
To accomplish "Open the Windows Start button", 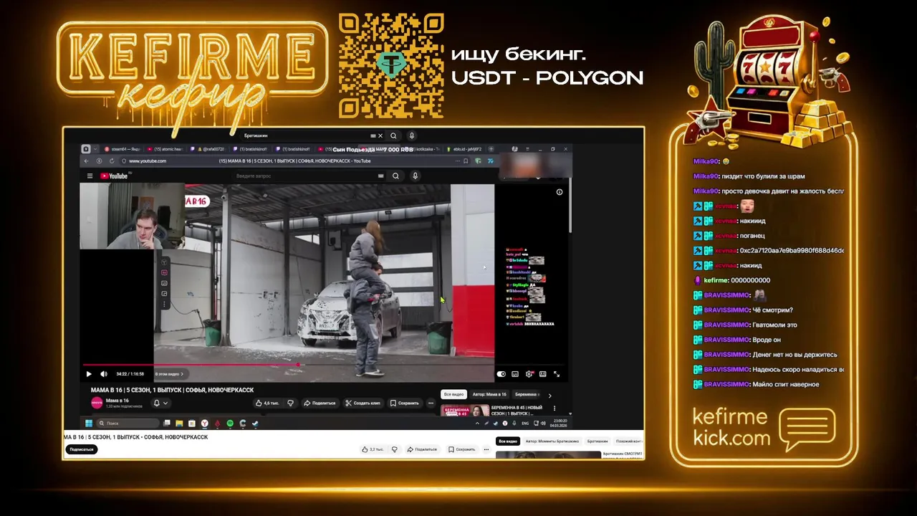I will point(89,424).
